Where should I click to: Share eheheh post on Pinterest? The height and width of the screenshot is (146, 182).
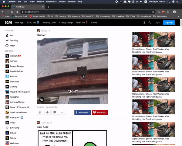coord(100,112)
